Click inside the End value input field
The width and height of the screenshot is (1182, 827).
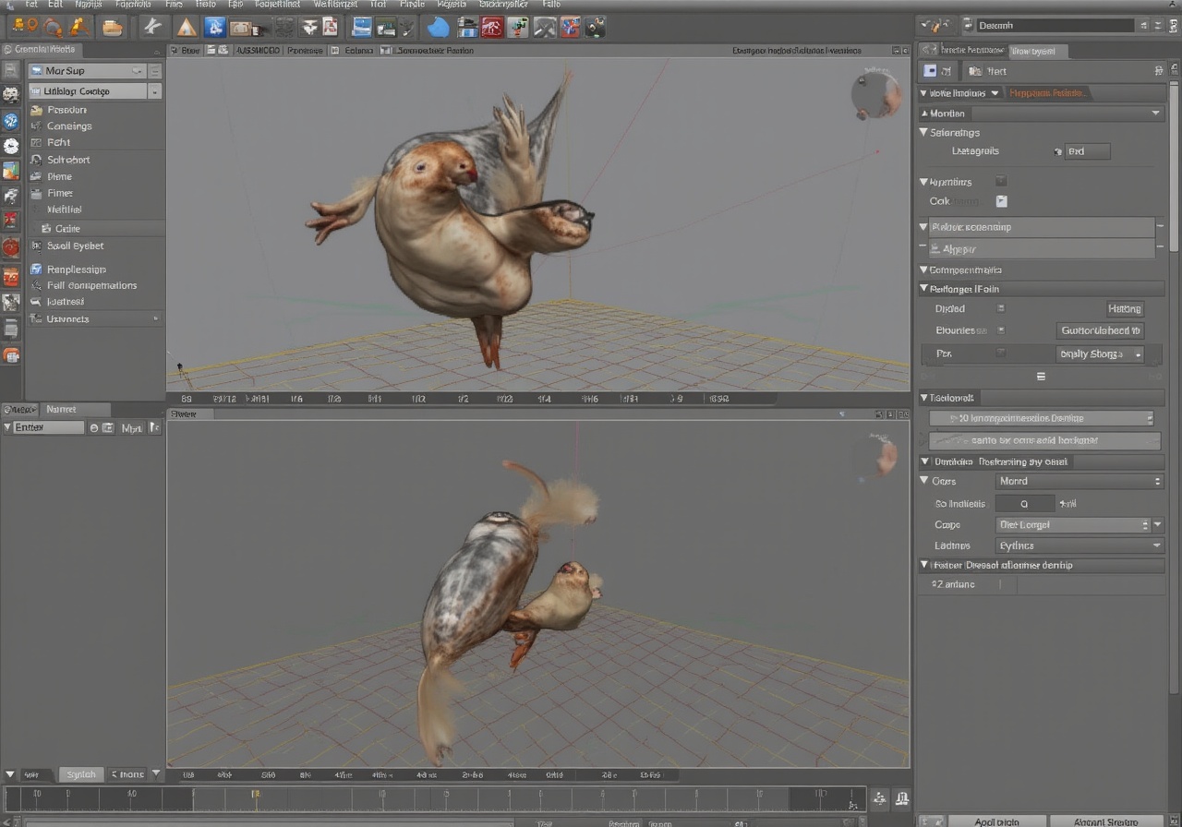click(1088, 151)
